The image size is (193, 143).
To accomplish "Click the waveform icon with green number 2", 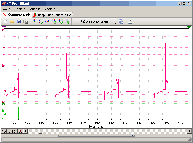I will tap(67, 21).
